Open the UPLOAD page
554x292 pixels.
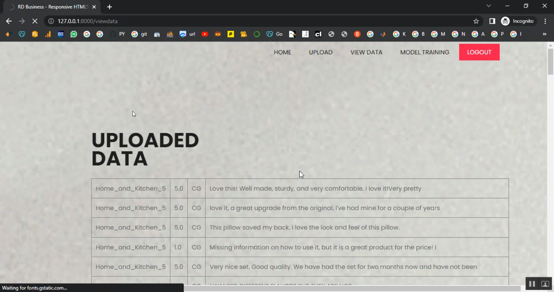(321, 52)
